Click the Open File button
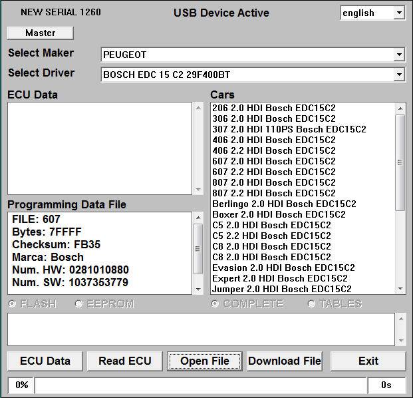Image resolution: width=413 pixels, height=398 pixels. click(x=204, y=361)
